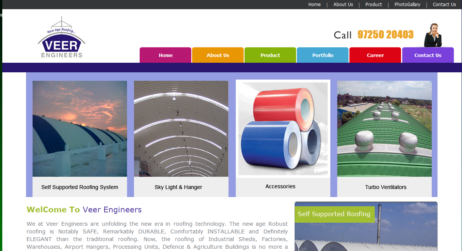Click the Self Supported Roofing green banner label
This screenshot has width=462, height=251.
(334, 214)
